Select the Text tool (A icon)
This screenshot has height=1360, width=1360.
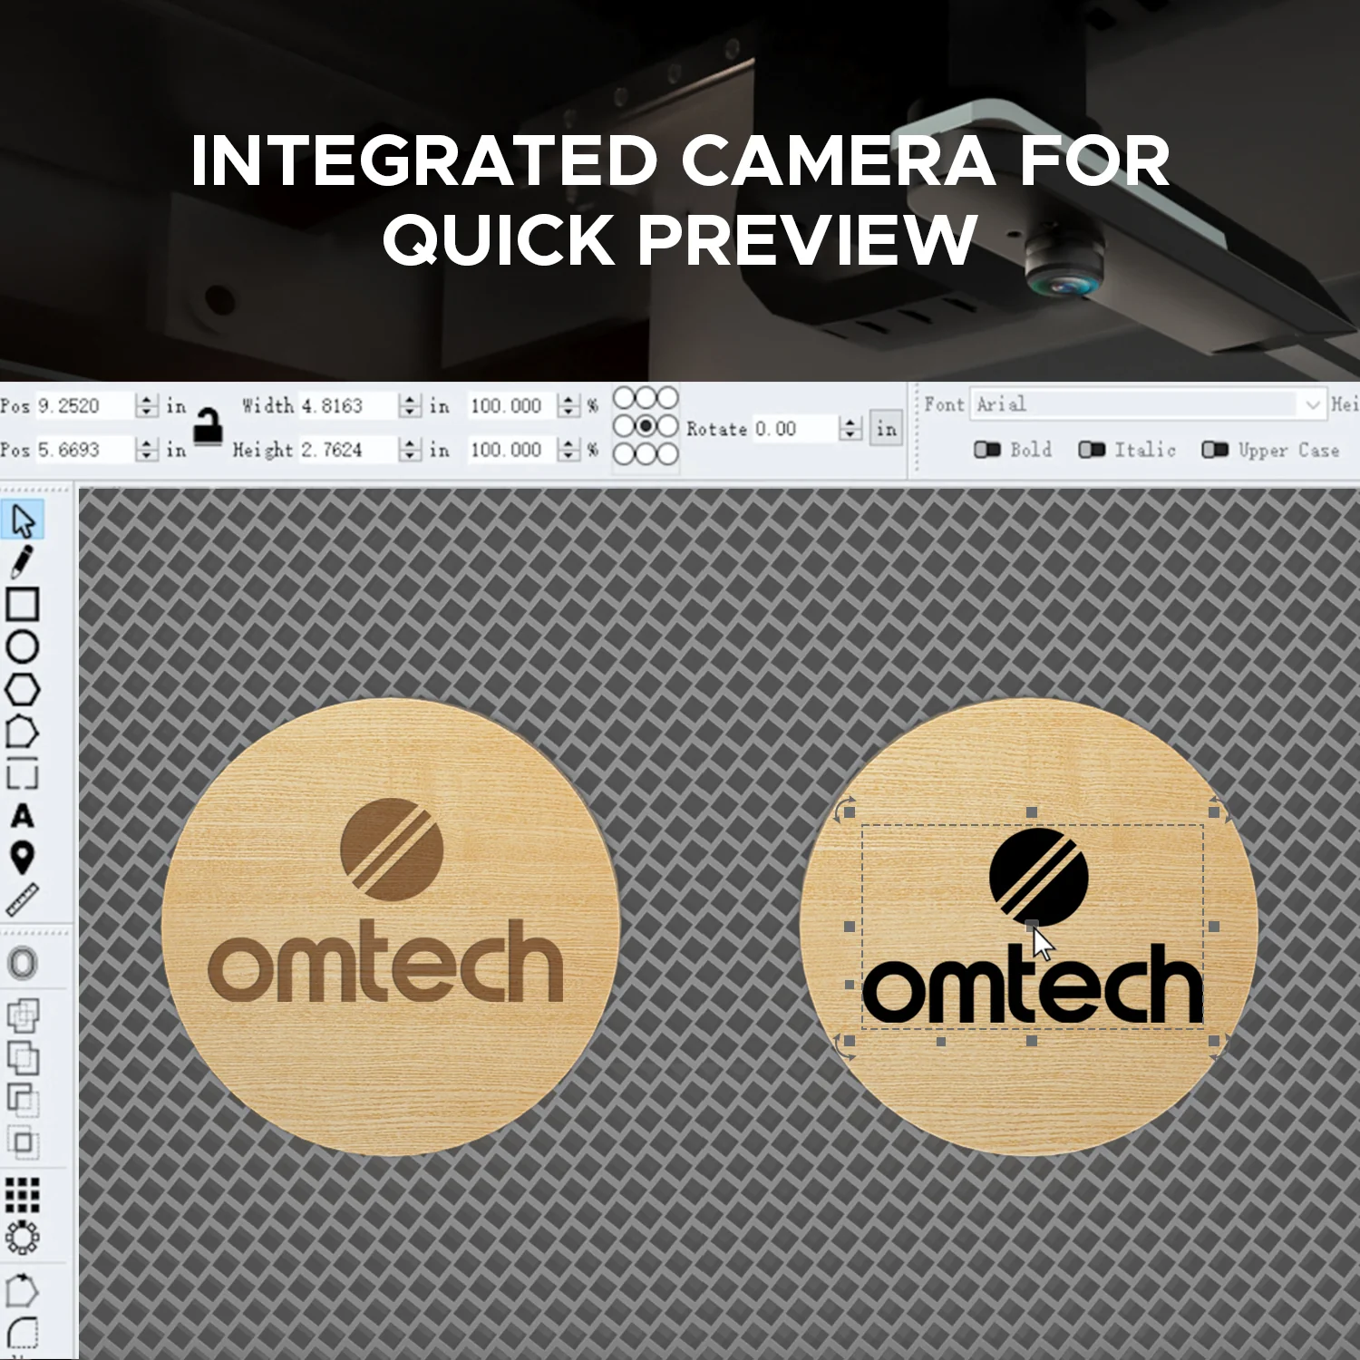23,816
